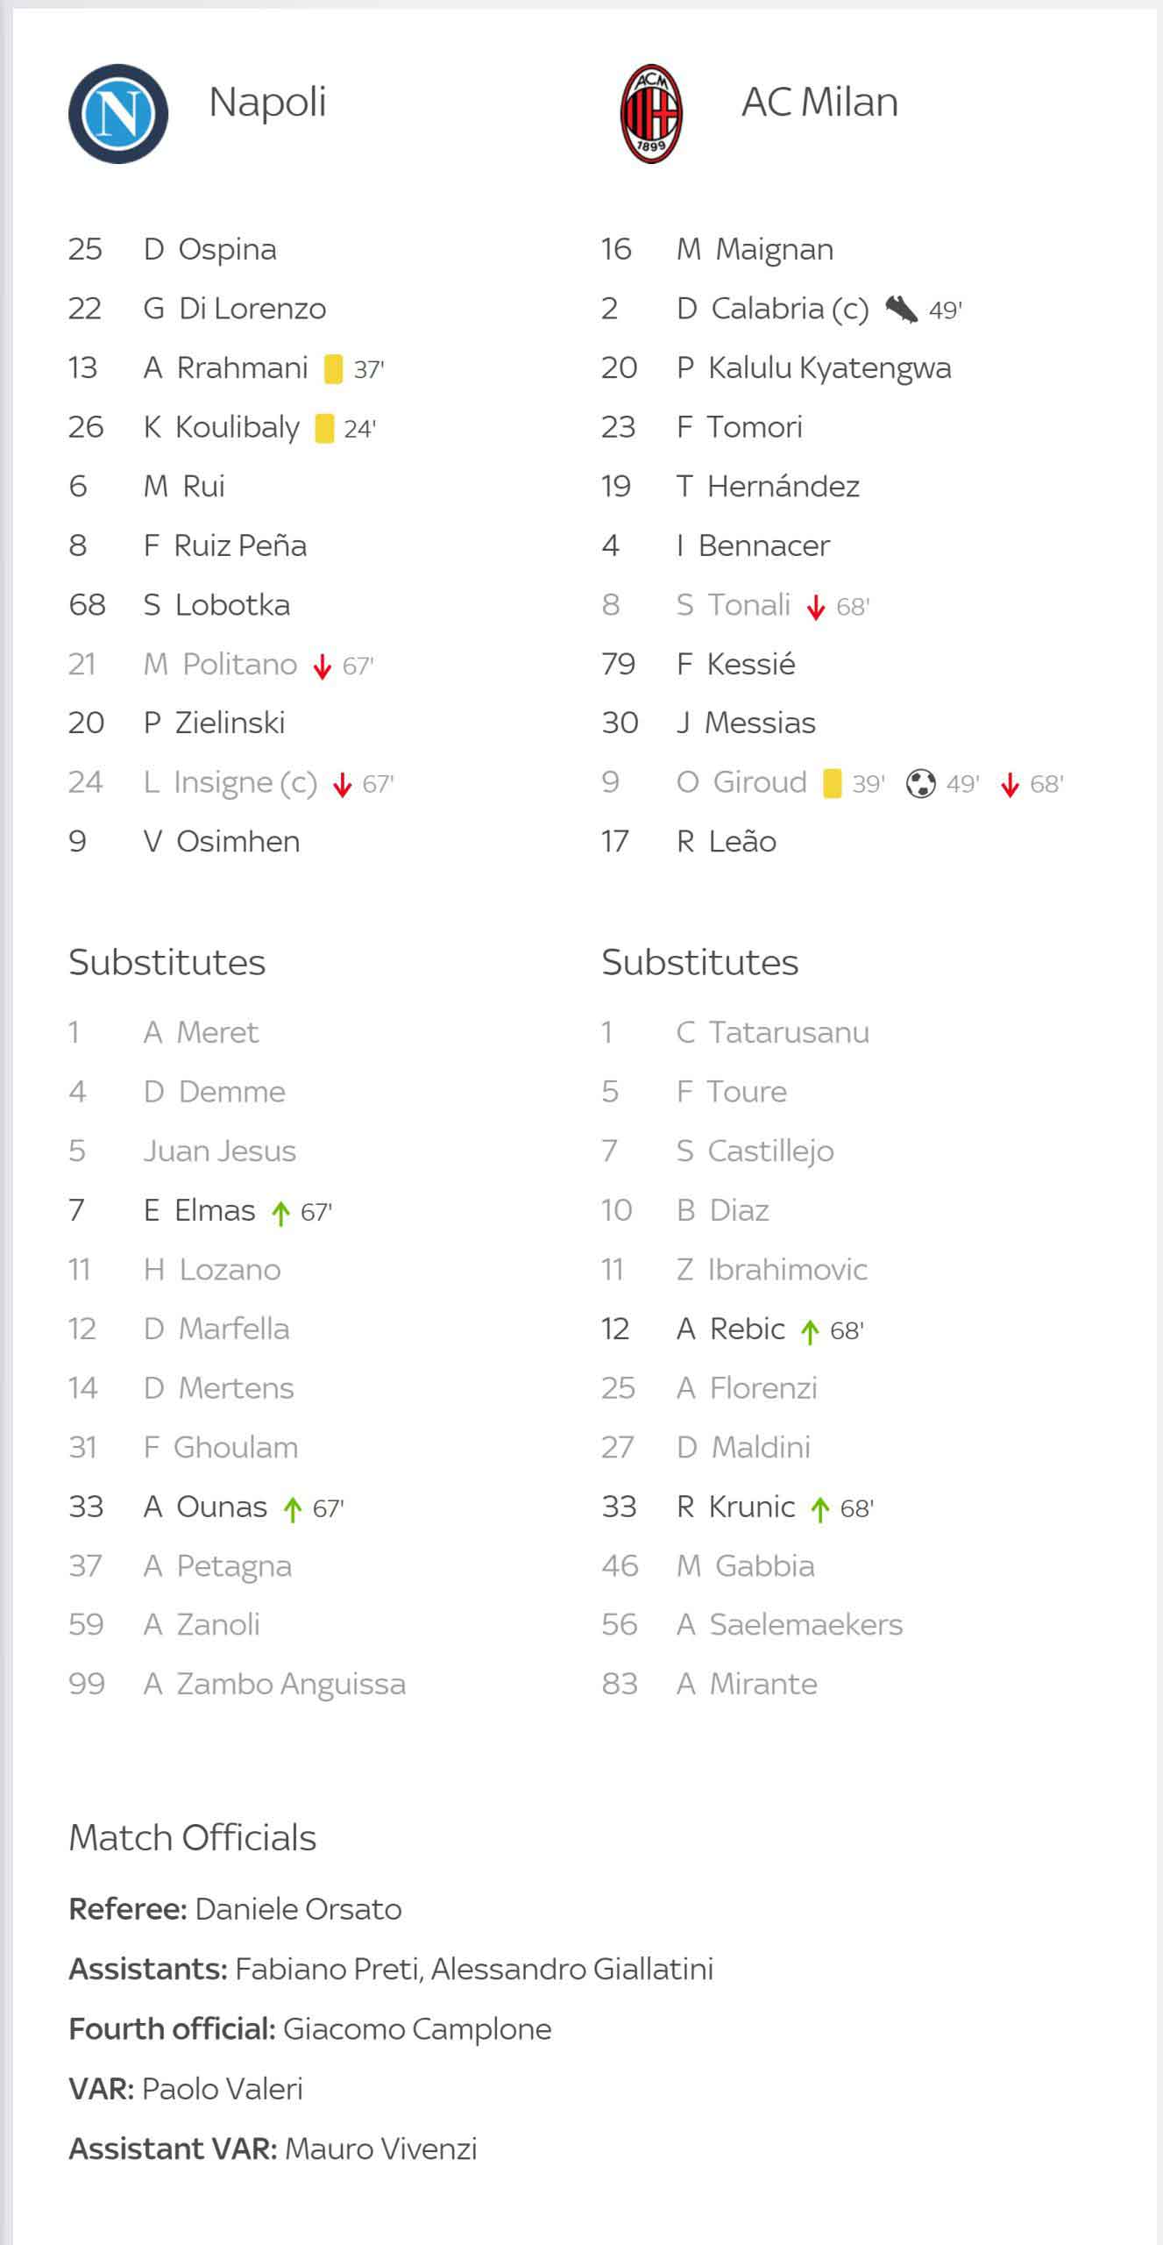Screen dimensions: 1163x2245
Task: Click the red down arrow next to Tonali
Action: pos(816,607)
